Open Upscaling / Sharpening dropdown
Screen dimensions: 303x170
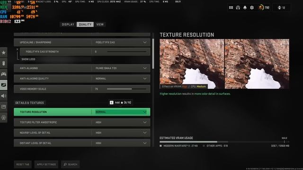[82, 42]
